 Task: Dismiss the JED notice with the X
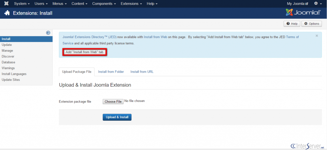[x=317, y=36]
